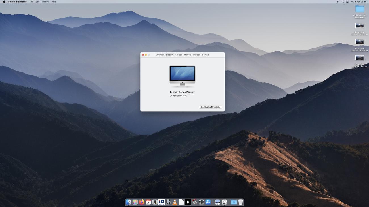369x207 pixels.
Task: Launch Firefox from the Dock
Action: click(141, 202)
